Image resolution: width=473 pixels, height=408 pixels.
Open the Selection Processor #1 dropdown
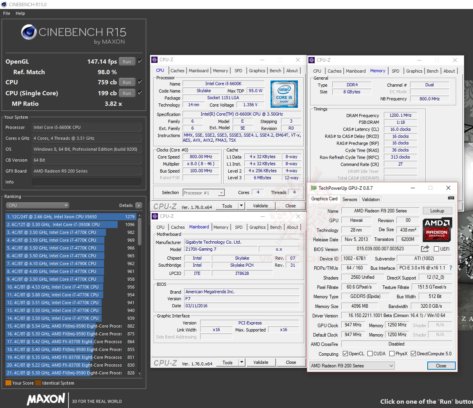[x=203, y=192]
